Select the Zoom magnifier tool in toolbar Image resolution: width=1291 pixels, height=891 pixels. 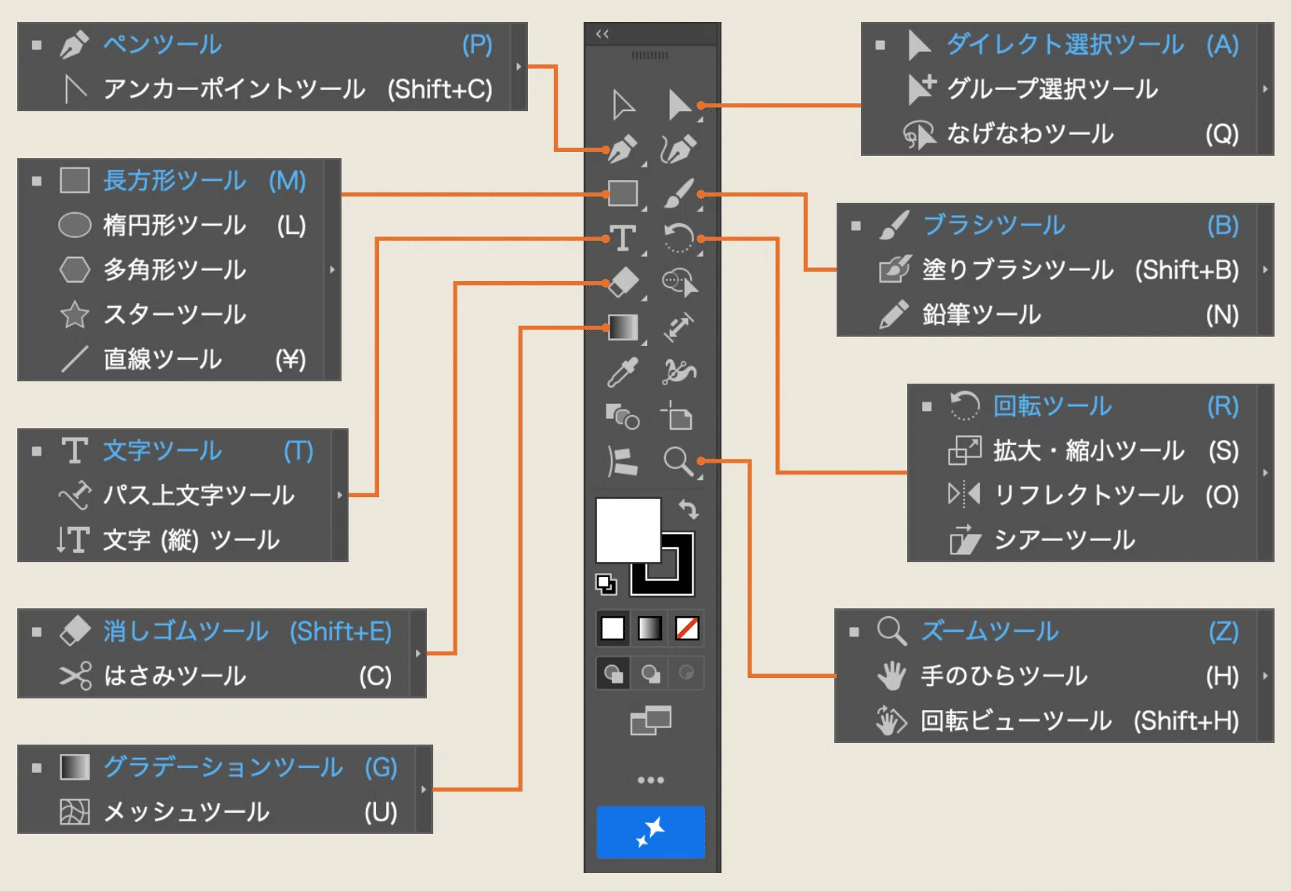678,461
